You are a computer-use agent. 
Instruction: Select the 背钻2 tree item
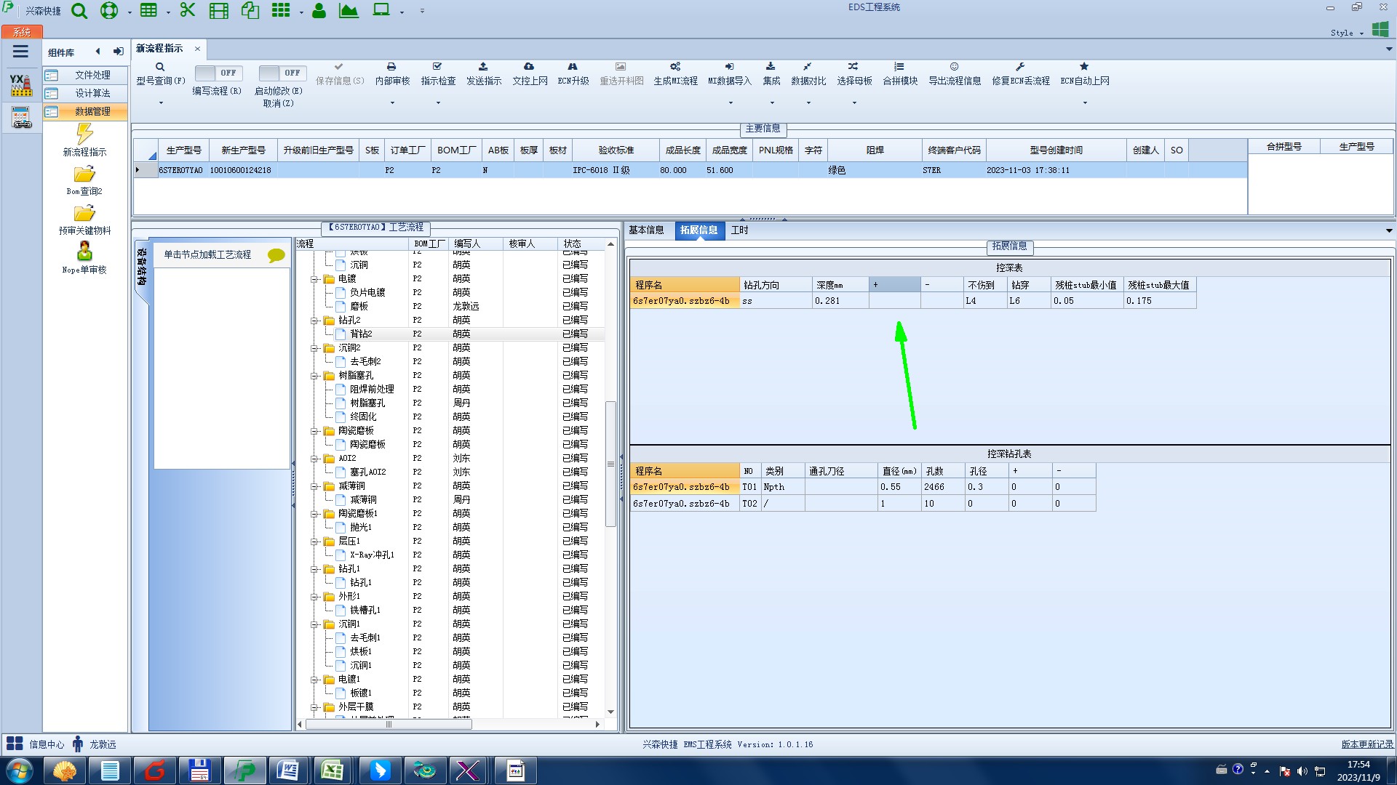click(361, 334)
